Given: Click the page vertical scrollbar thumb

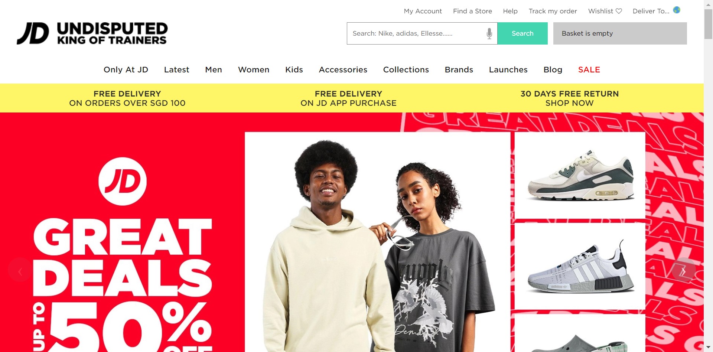Looking at the screenshot, I should 708,24.
